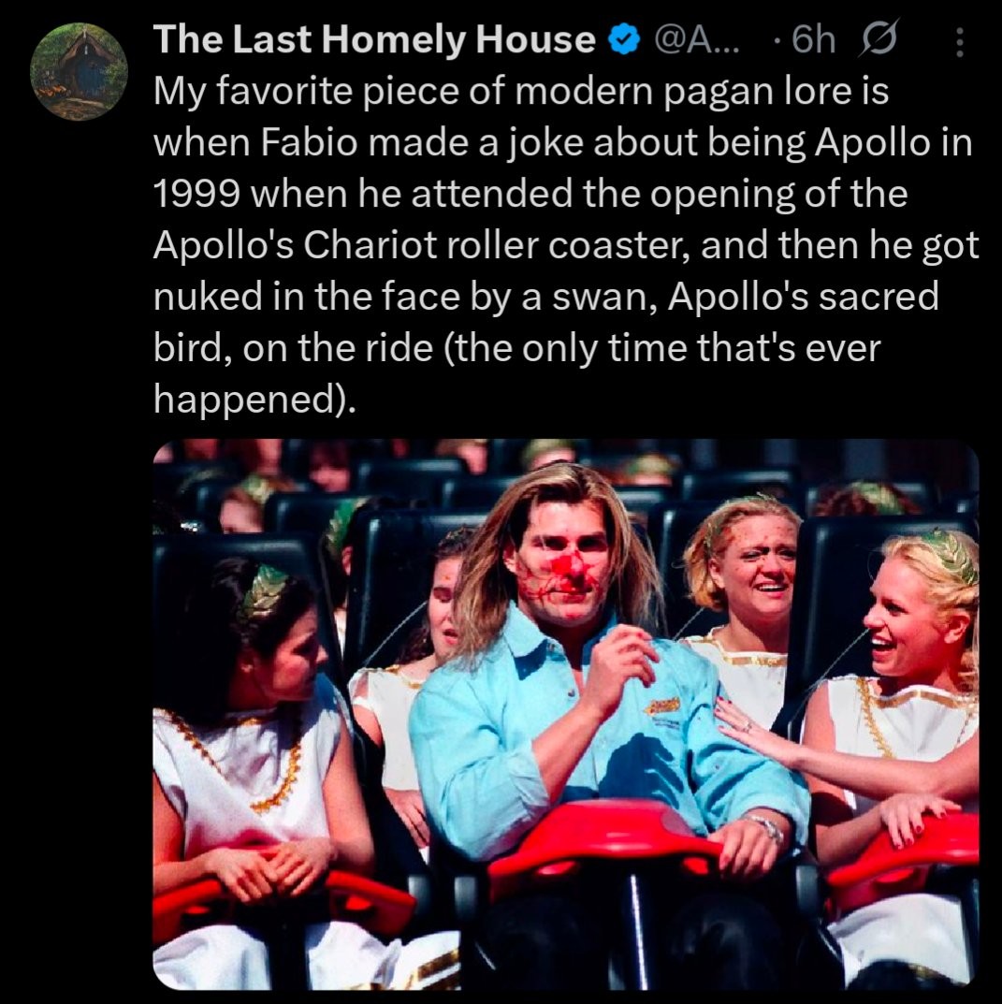Open the three-dot more options menu

coord(956,40)
